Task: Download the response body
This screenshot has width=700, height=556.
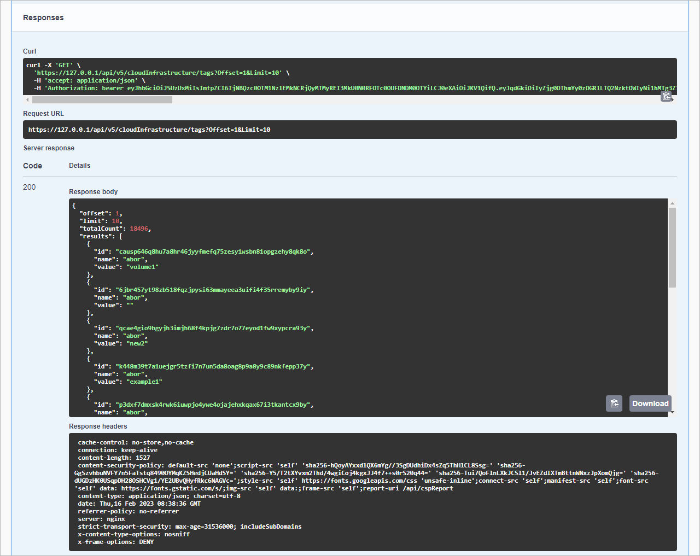Action: [650, 403]
